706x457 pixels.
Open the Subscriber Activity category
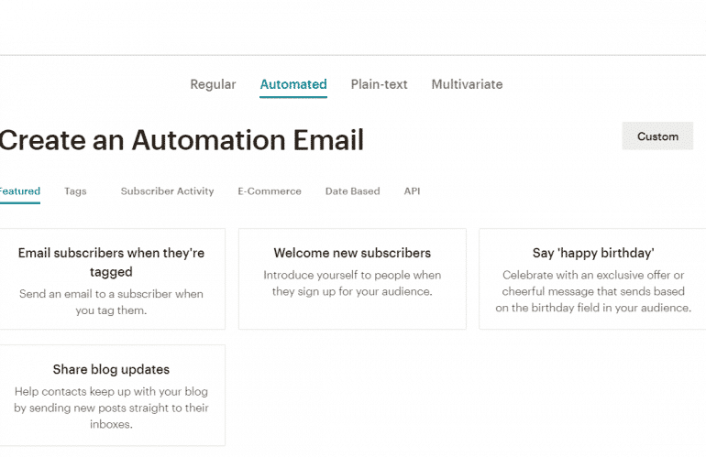pos(167,191)
